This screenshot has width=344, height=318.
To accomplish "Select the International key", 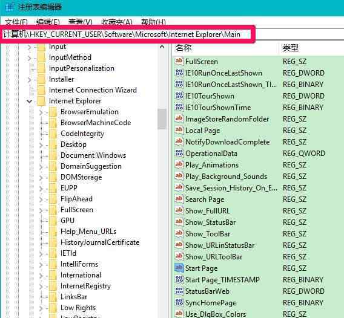I will (81, 275).
